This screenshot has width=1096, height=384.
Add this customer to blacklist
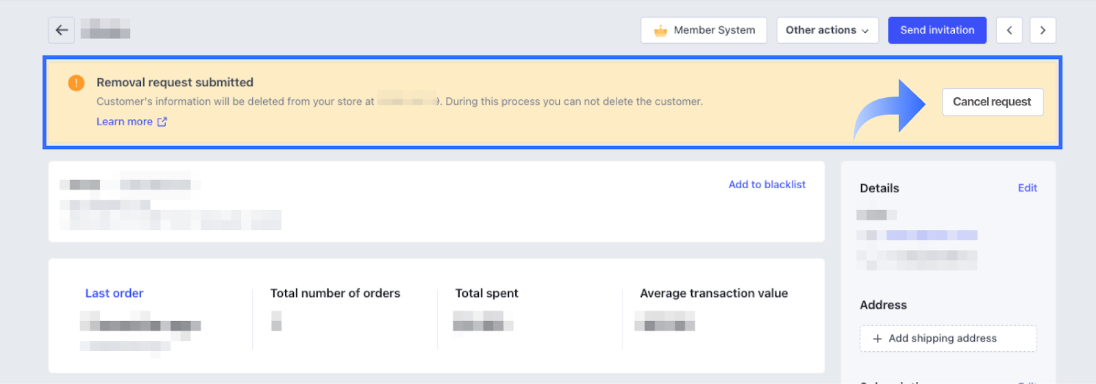tap(767, 185)
